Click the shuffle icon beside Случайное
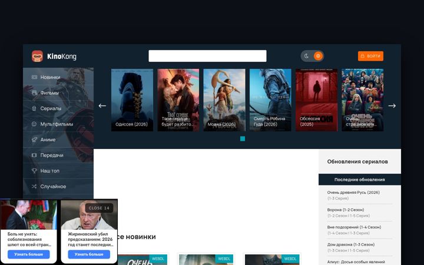 34,187
